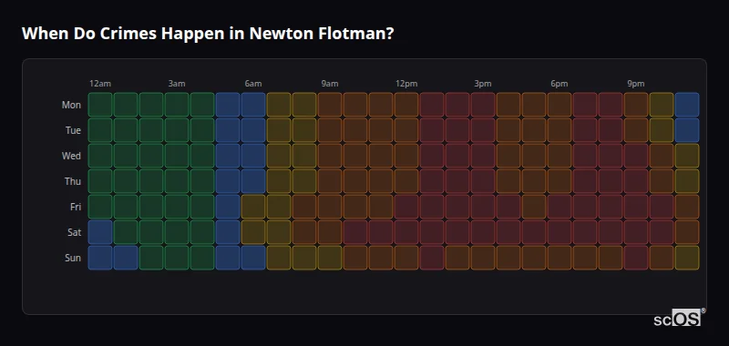Click the Wednesday 12am heatmap cell

(100, 156)
